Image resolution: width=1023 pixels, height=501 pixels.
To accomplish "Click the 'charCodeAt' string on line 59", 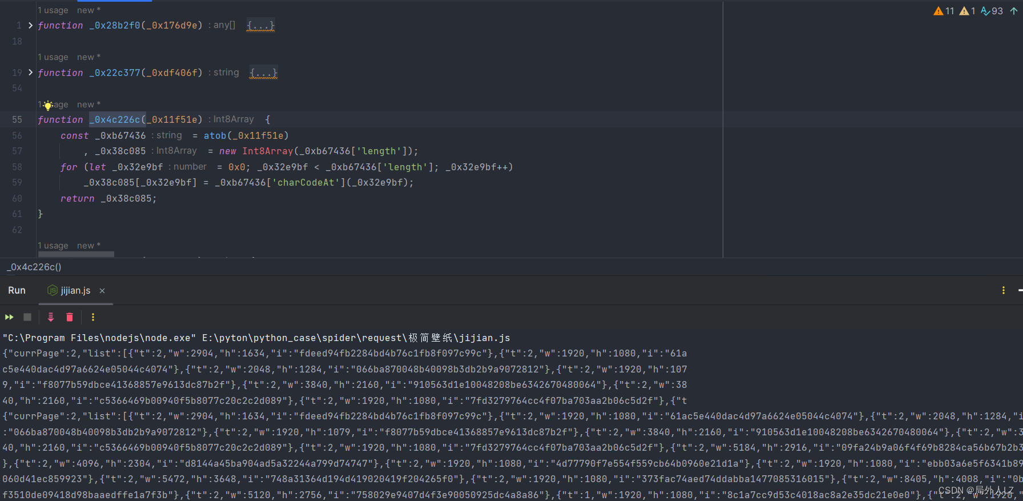I will point(306,182).
